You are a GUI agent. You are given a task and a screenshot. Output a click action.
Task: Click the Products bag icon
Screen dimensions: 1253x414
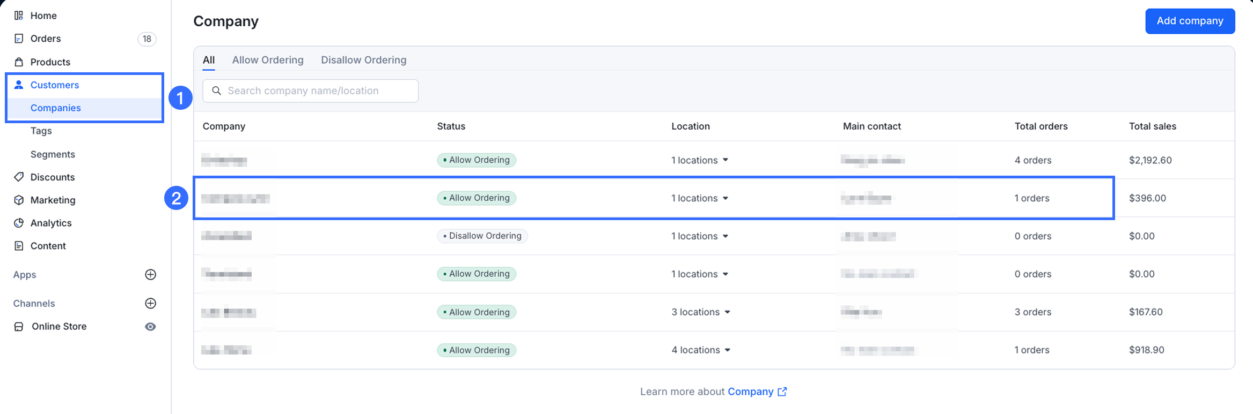[x=19, y=62]
